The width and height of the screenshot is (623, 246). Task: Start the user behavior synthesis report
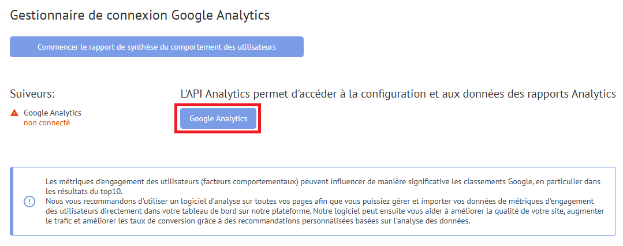(156, 47)
